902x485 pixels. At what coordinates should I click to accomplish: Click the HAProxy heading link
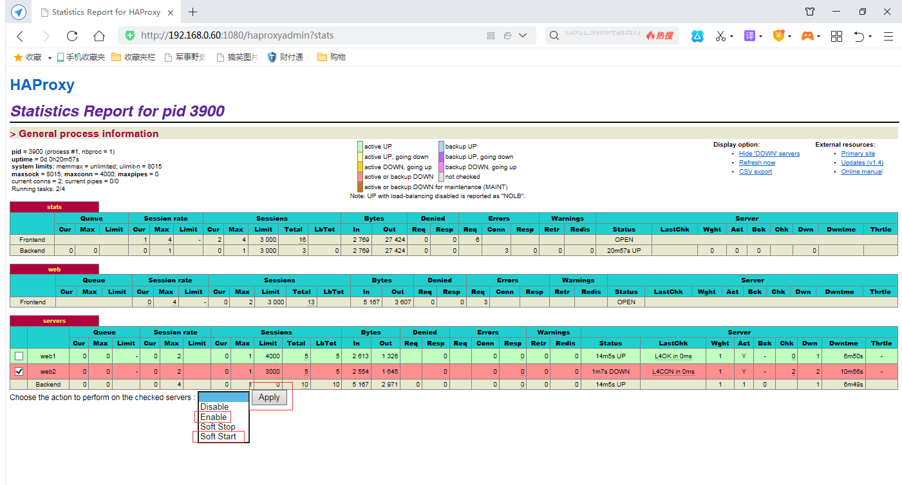pyautogui.click(x=42, y=85)
